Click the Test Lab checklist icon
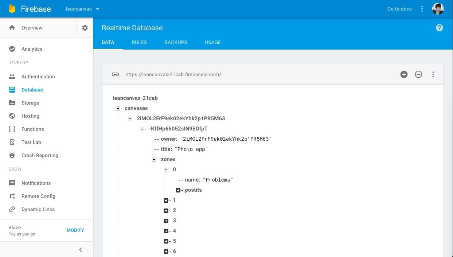The image size is (453, 257). [12, 142]
